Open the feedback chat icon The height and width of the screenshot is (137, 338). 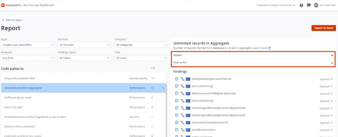point(309,5)
